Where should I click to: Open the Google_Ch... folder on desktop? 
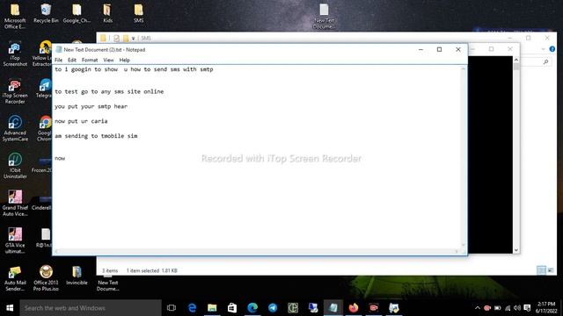[x=77, y=14]
